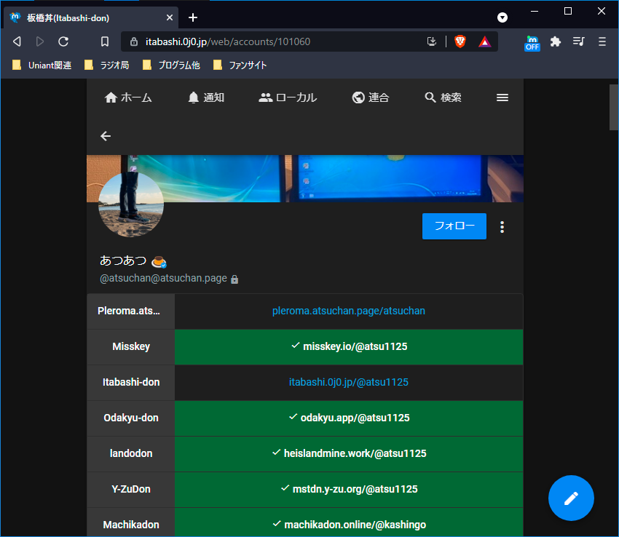Go back using the arrow icon
Viewport: 619px width, 537px height.
(106, 136)
